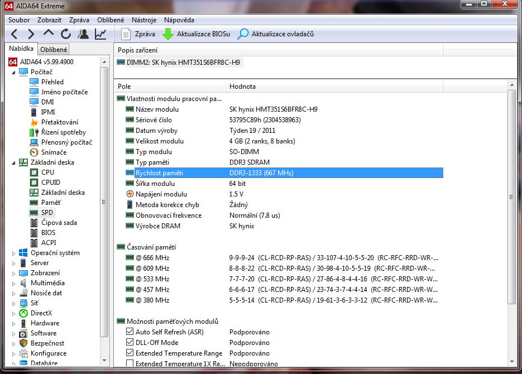Screen dimensions: 522x374
Task: Go forward with the right arrow toolbar icon
Action: pos(31,34)
